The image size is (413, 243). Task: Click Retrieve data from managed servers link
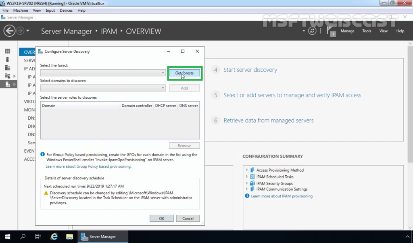268,120
